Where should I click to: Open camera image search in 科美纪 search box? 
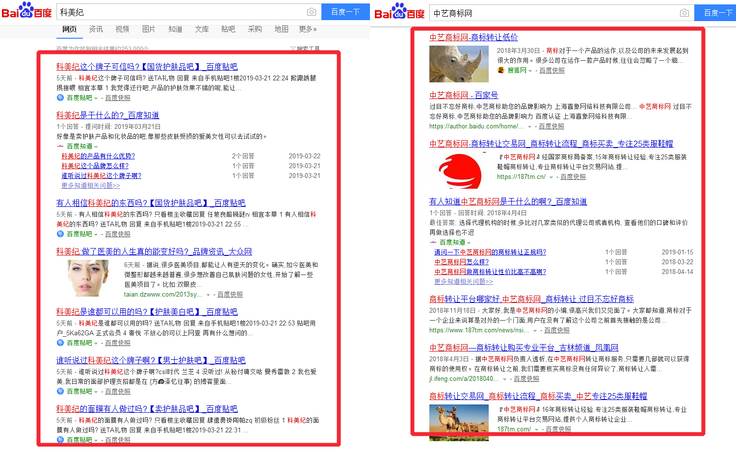tap(311, 12)
